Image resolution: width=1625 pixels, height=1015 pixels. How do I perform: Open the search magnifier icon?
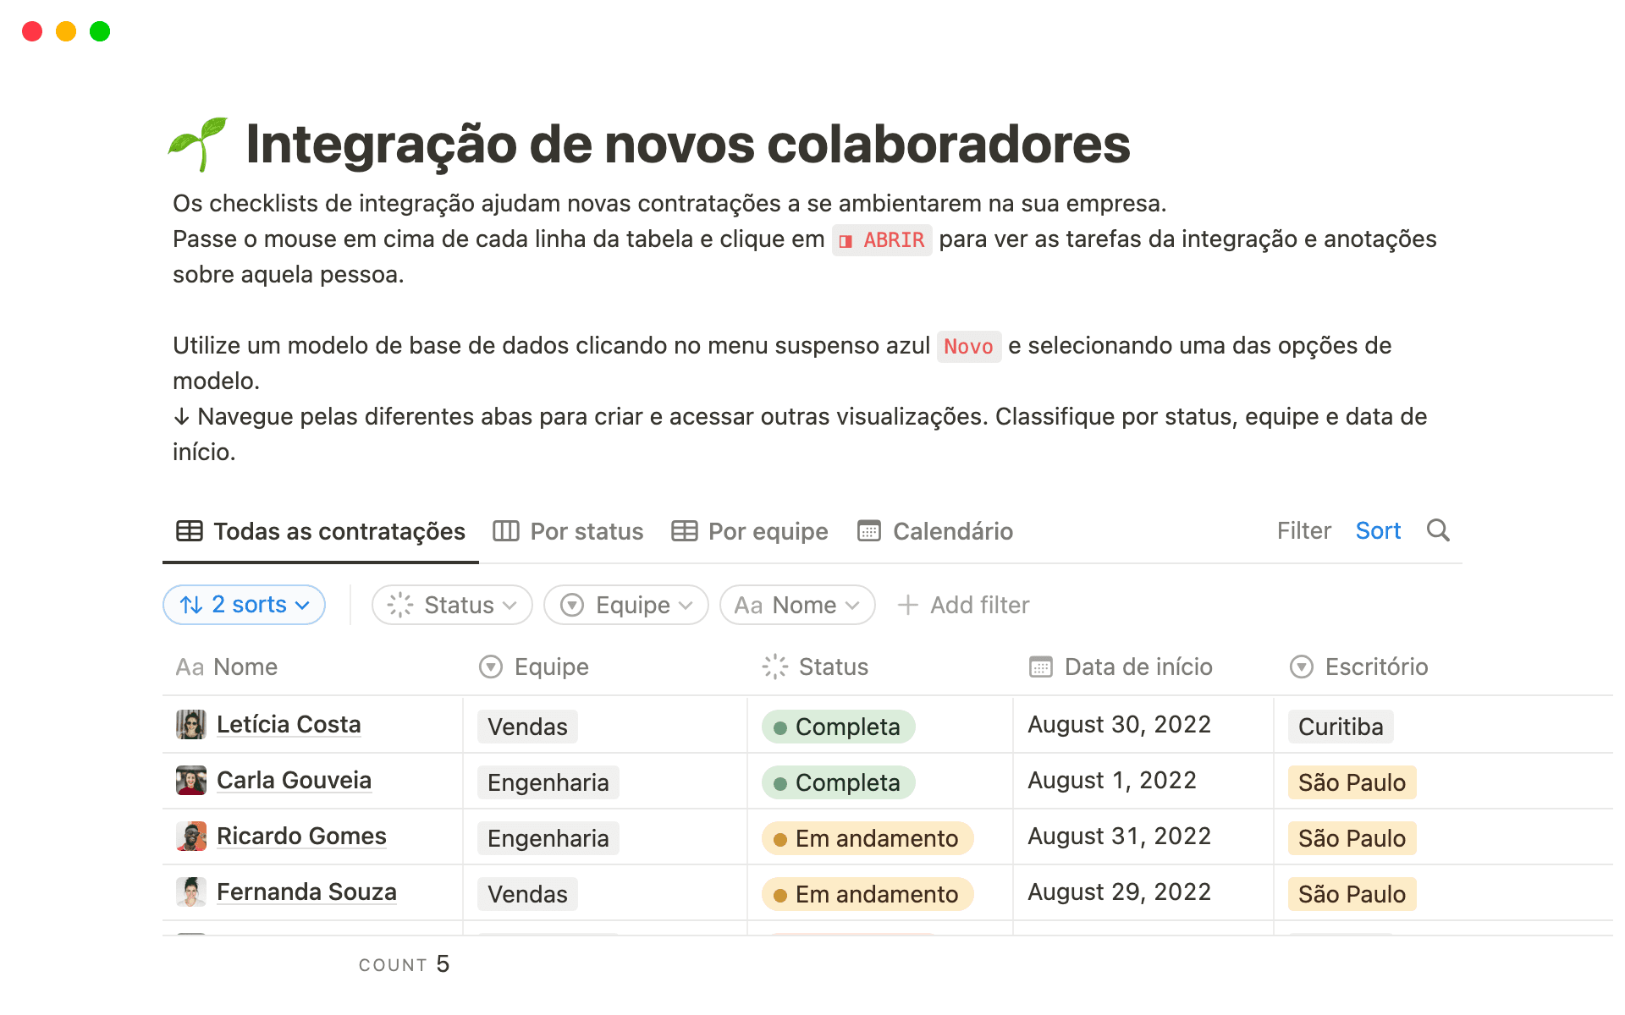point(1438,530)
